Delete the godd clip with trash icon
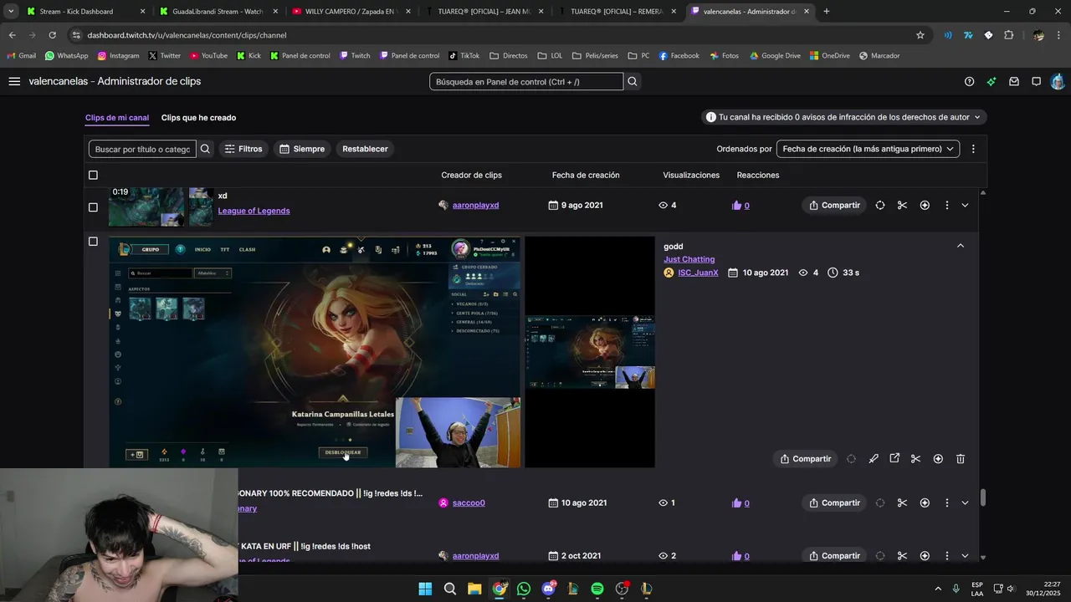 (960, 458)
